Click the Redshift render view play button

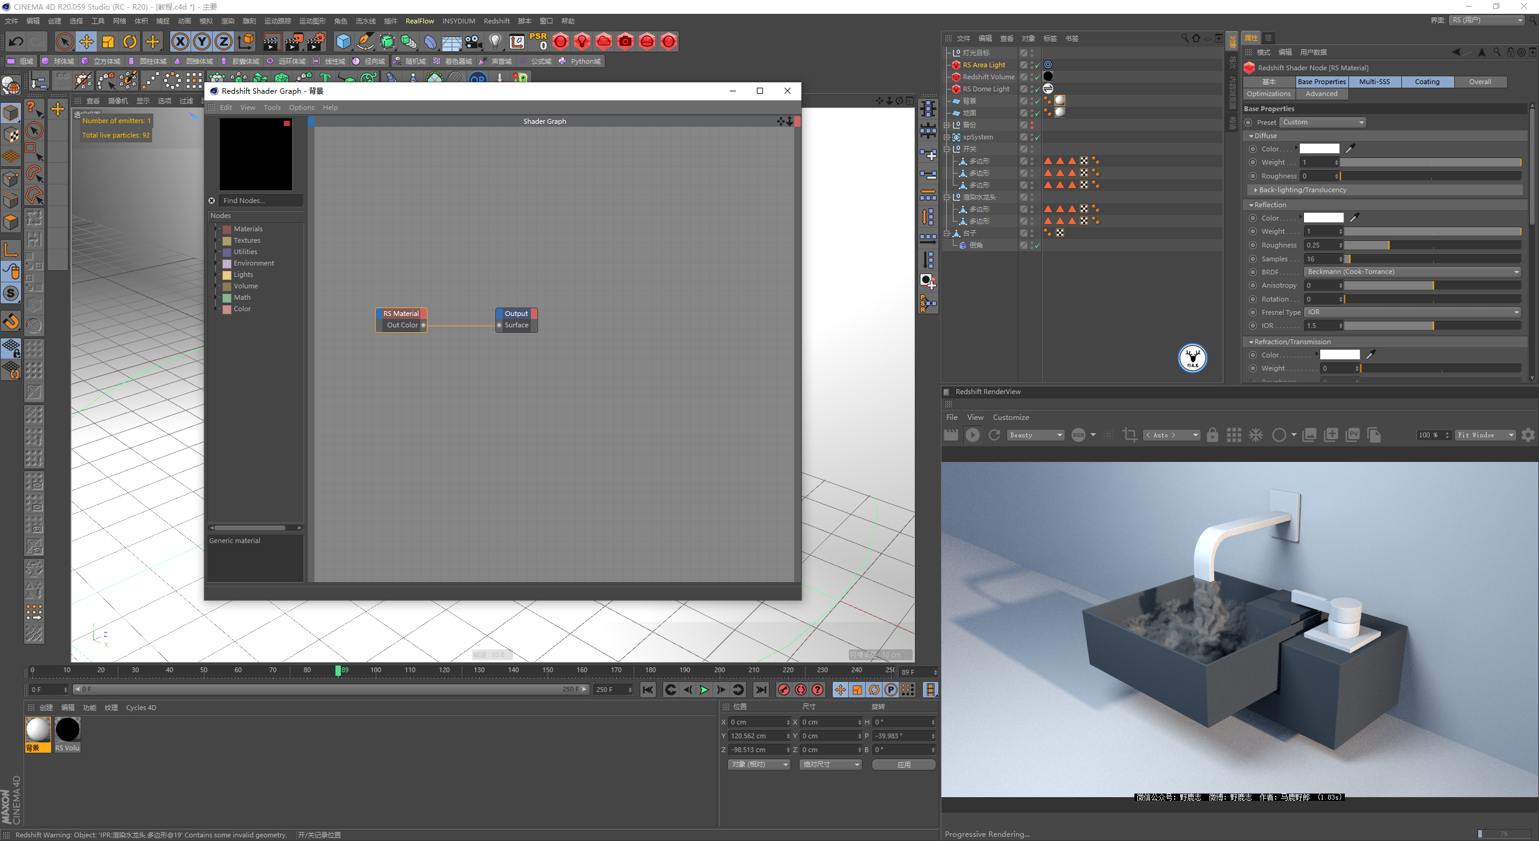coord(972,435)
